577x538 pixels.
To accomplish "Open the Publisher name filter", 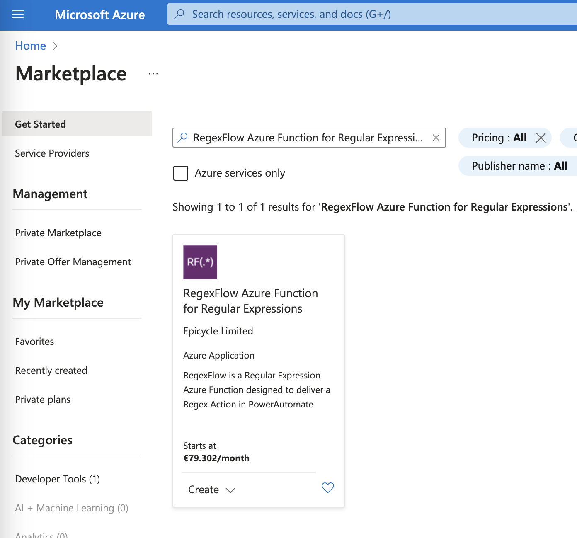I will [519, 166].
